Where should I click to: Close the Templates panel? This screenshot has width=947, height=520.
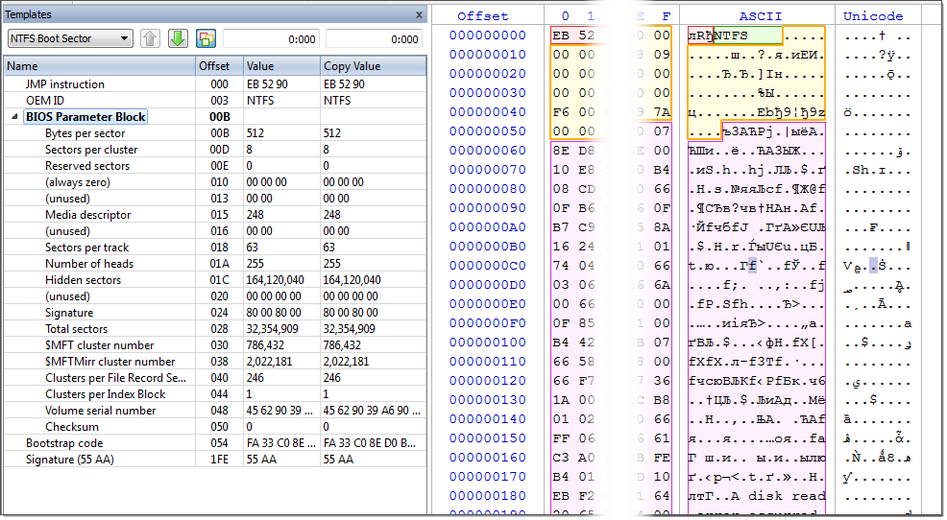(419, 14)
